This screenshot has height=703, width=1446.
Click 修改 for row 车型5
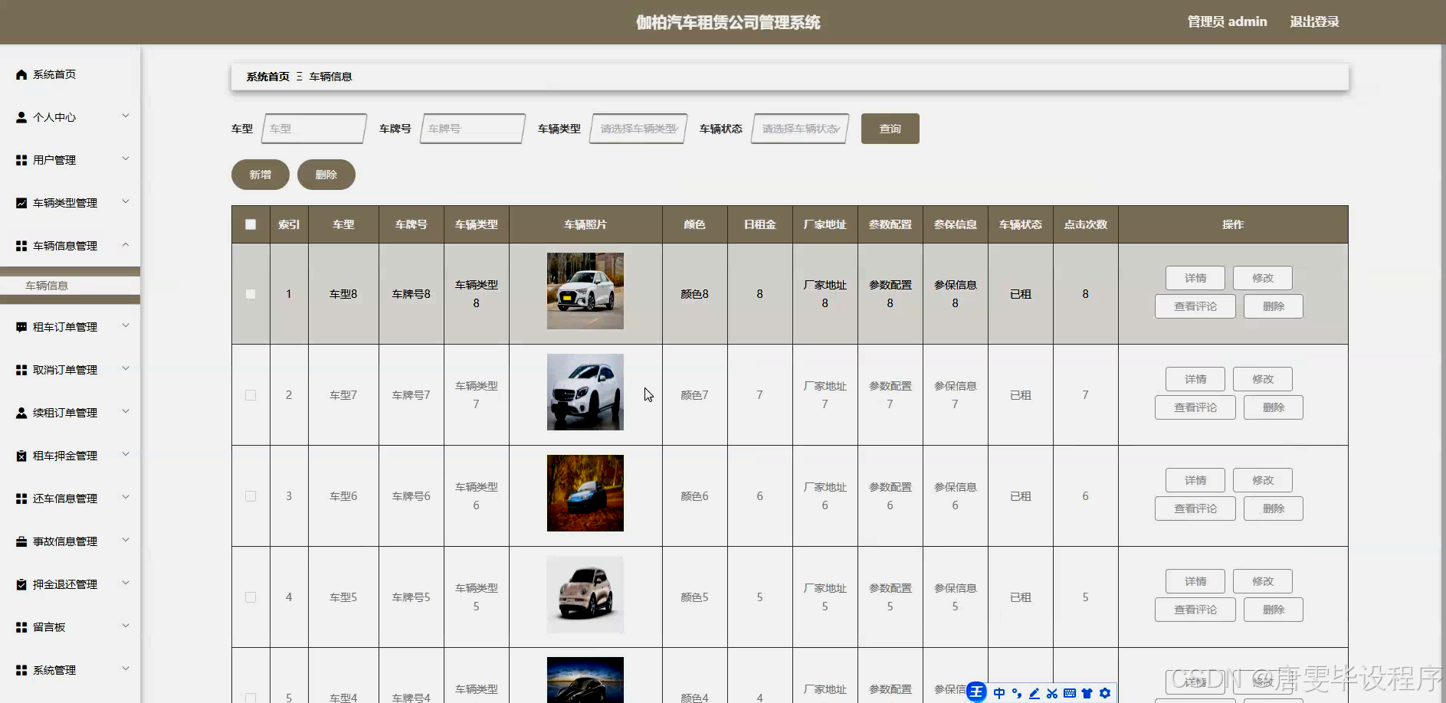(x=1262, y=581)
